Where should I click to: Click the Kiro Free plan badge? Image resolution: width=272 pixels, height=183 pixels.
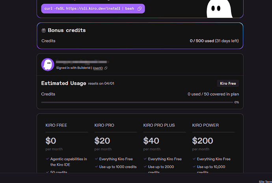pyautogui.click(x=228, y=83)
